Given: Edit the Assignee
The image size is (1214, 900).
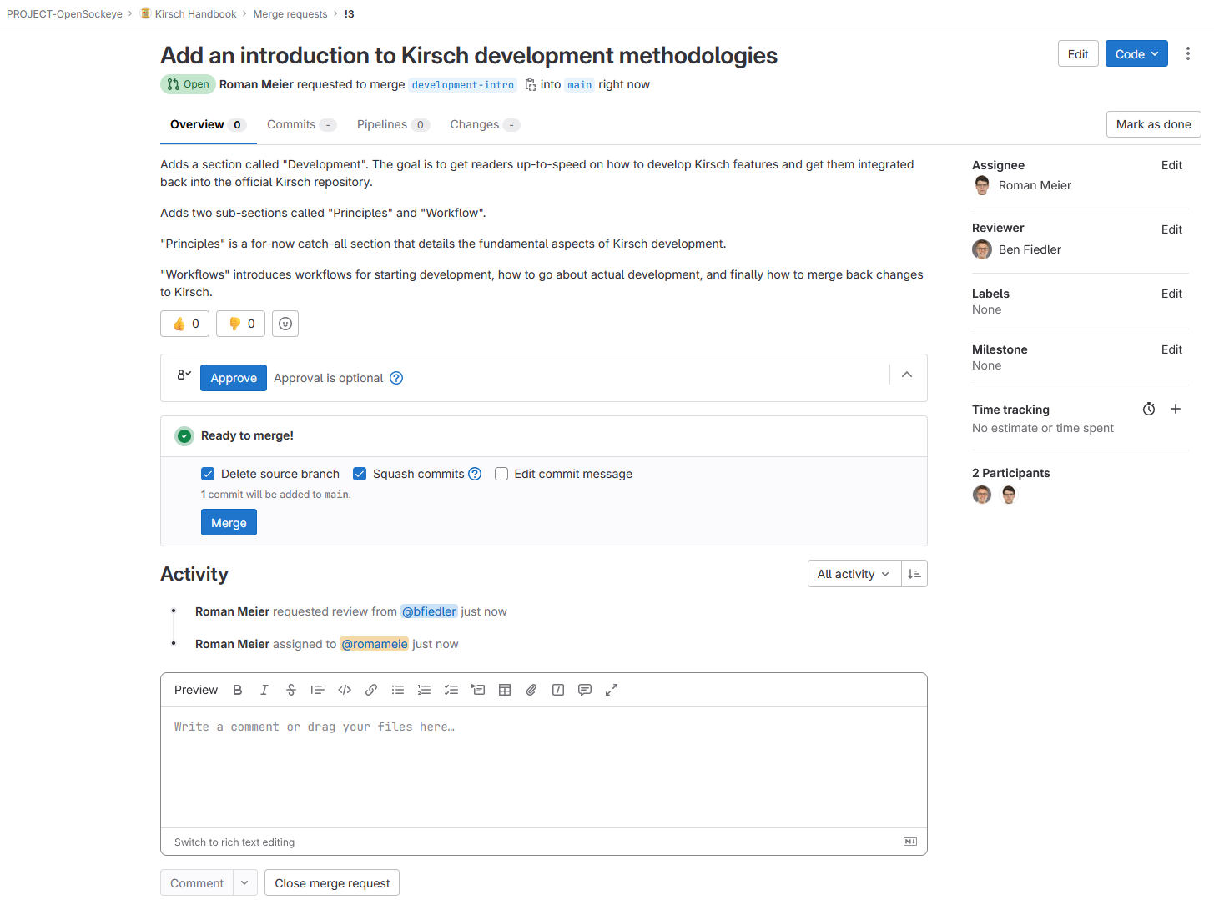Looking at the screenshot, I should point(1171,165).
